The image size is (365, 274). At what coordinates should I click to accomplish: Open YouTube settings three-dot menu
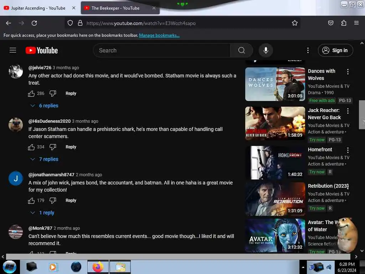pos(308,50)
